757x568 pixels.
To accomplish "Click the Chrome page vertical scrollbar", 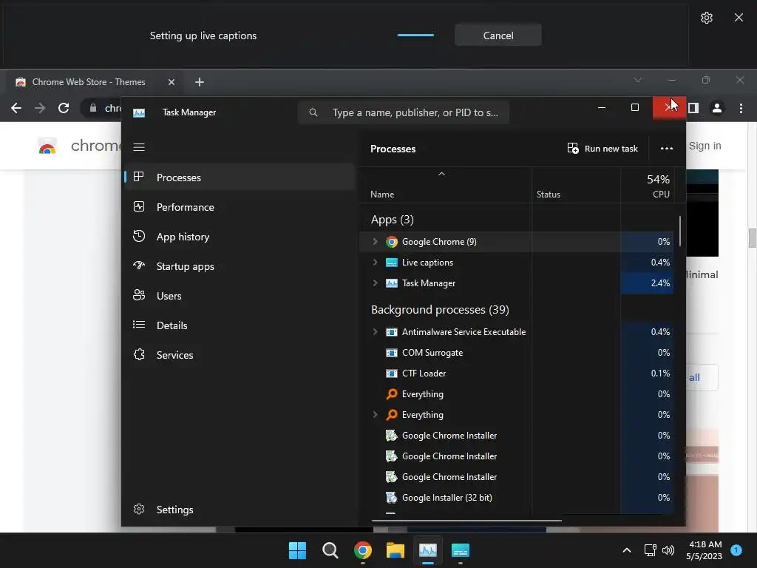I will (752, 237).
